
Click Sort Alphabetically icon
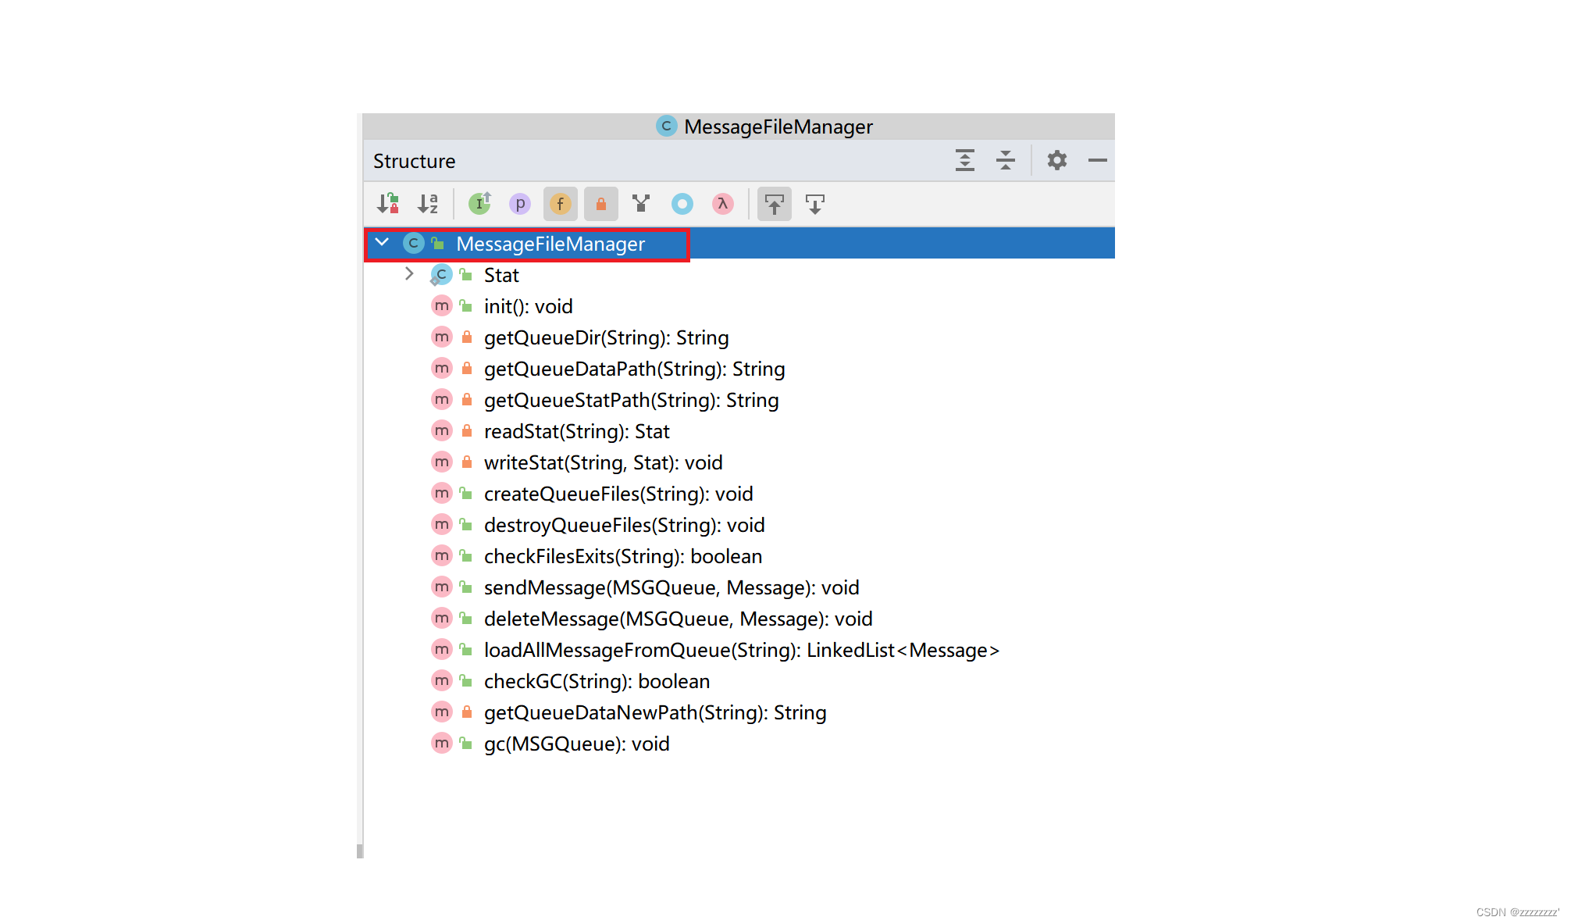coord(428,204)
